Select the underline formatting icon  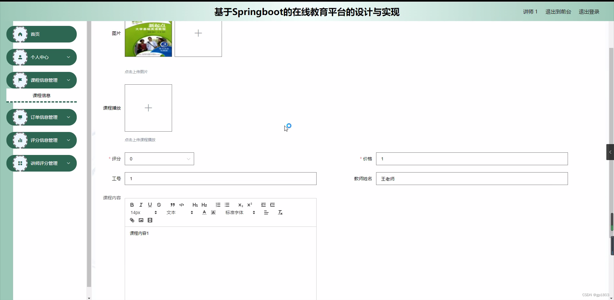coord(150,205)
